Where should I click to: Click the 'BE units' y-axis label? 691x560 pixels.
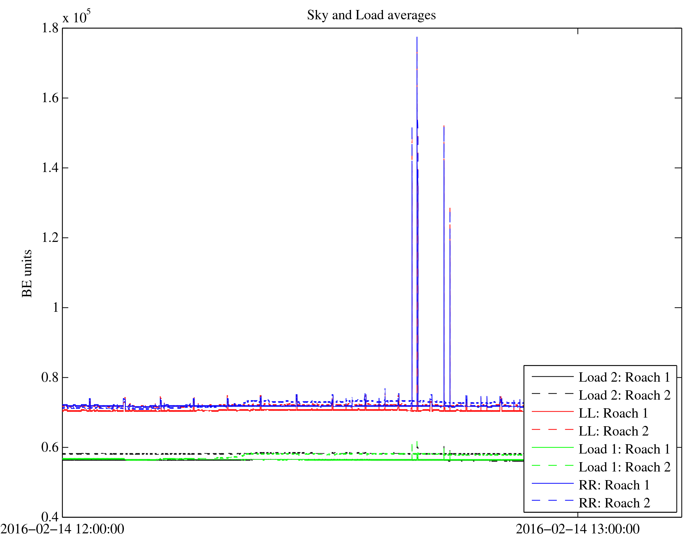tap(27, 274)
